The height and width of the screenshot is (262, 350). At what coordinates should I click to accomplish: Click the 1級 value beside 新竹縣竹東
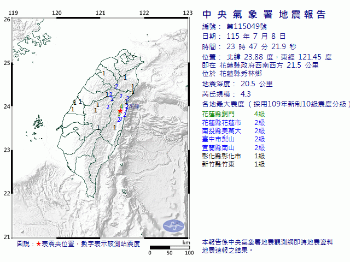click(x=260, y=164)
